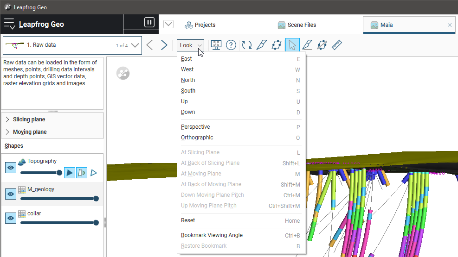This screenshot has width=458, height=257.
Task: Toggle Topography outline triangle button
Action: click(x=93, y=173)
